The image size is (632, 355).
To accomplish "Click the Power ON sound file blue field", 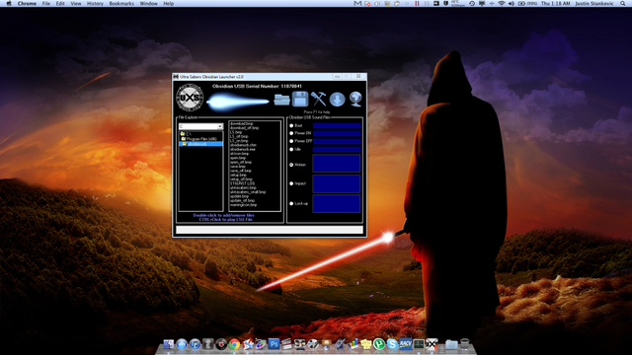I will pyautogui.click(x=337, y=133).
